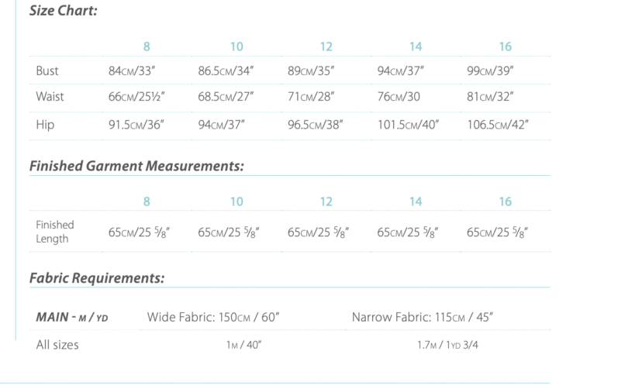Select hip value 106.5cm/42″
625x389 pixels.
(x=500, y=125)
